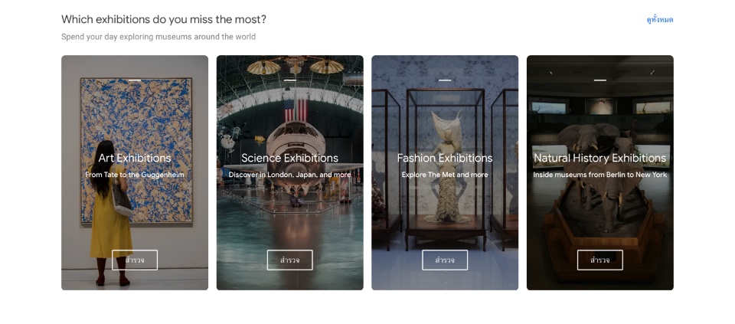Click the สำรวจ button on Fashion Exhibitions card
Viewport: 735px width, 324px height.
445,260
